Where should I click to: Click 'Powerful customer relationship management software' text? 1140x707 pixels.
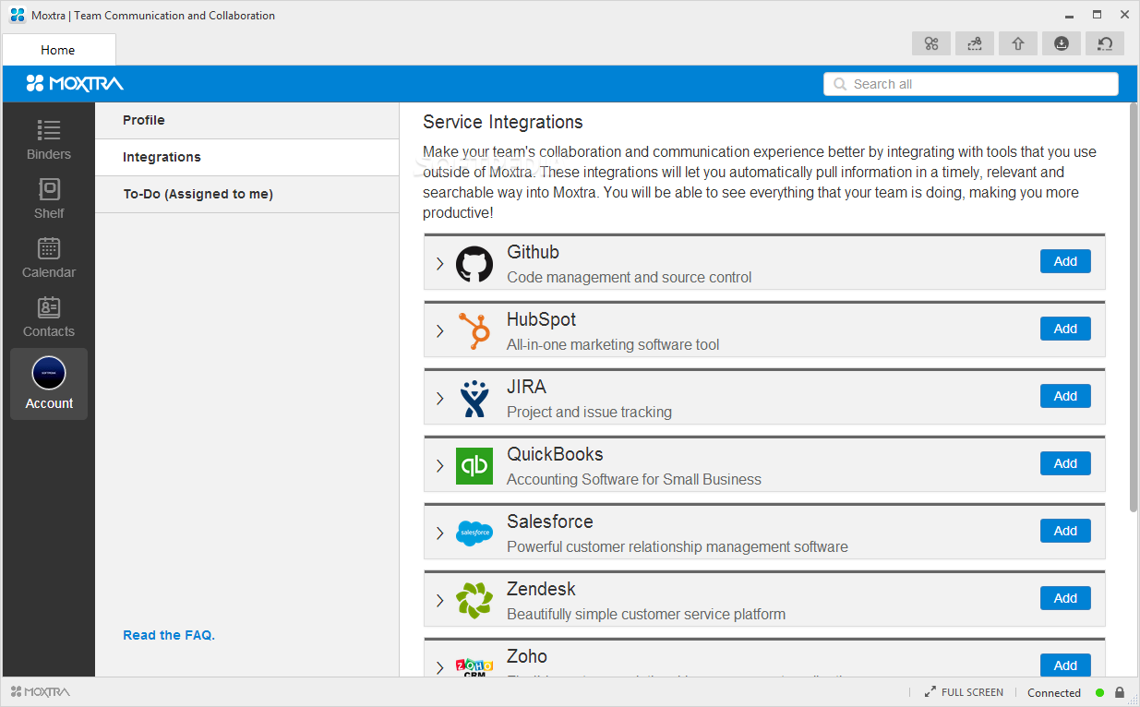(x=678, y=546)
